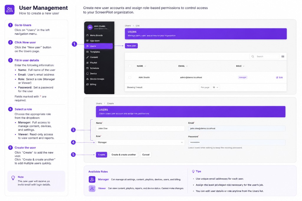Screen dimensions: 302x201
Task: Toggle the select-all checkbox in table header
Action: [x=130, y=66]
